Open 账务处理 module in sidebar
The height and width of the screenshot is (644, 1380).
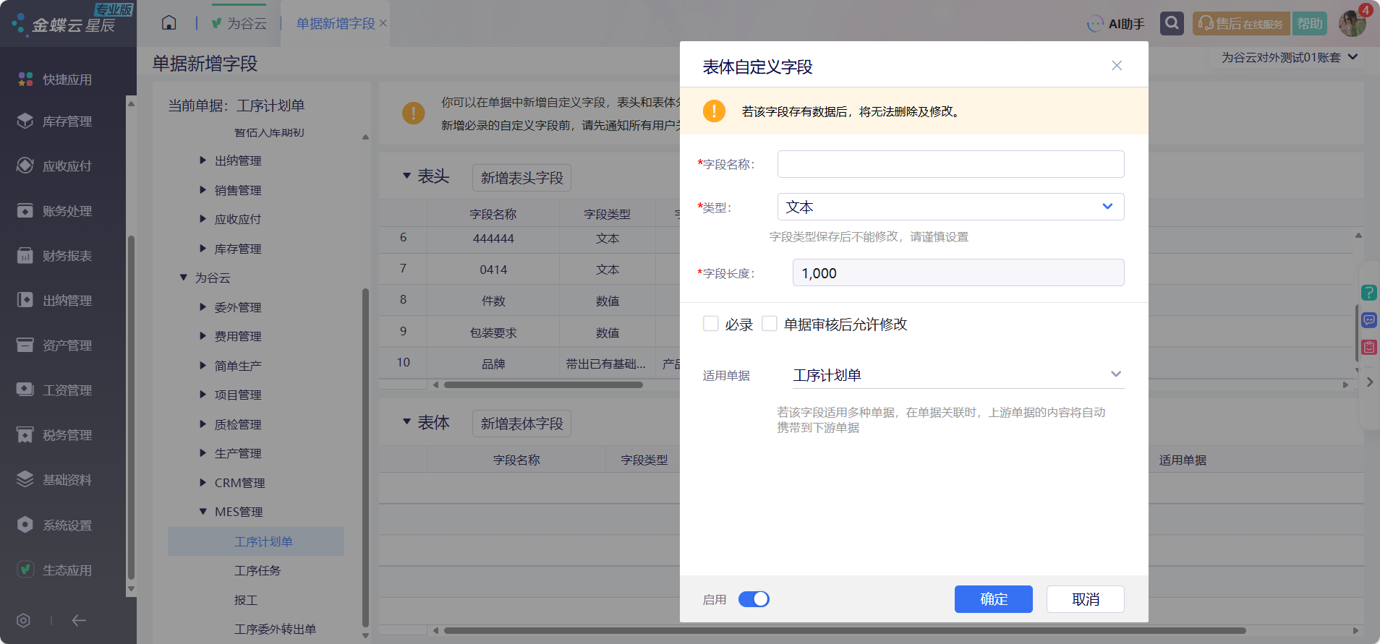(x=56, y=211)
